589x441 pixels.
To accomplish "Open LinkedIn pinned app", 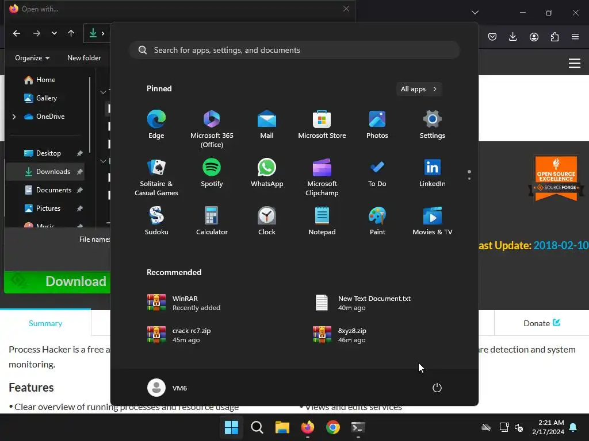I will (433, 173).
